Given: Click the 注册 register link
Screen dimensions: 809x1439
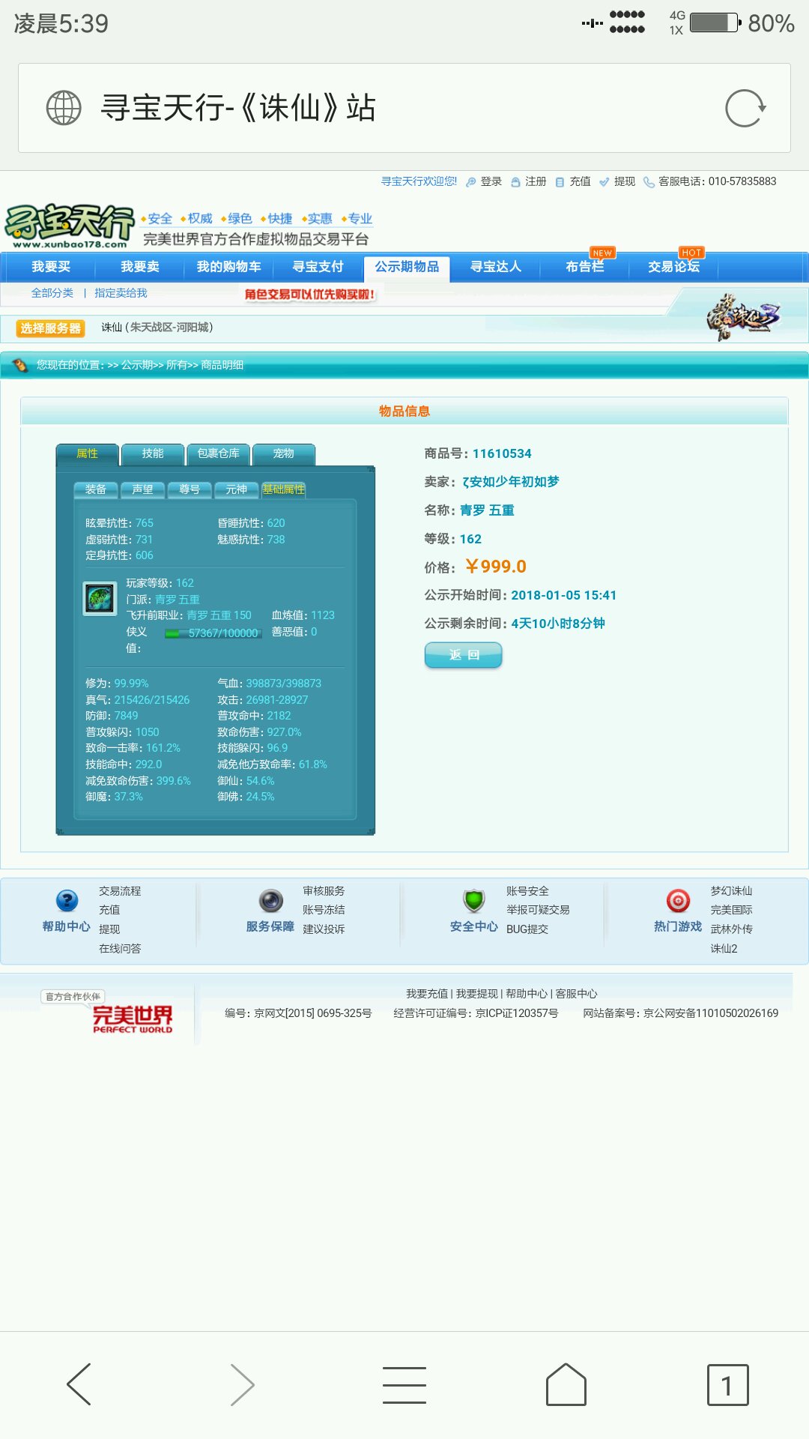Looking at the screenshot, I should pos(536,181).
